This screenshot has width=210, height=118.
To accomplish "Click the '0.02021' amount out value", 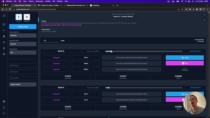I will (x=123, y=76).
